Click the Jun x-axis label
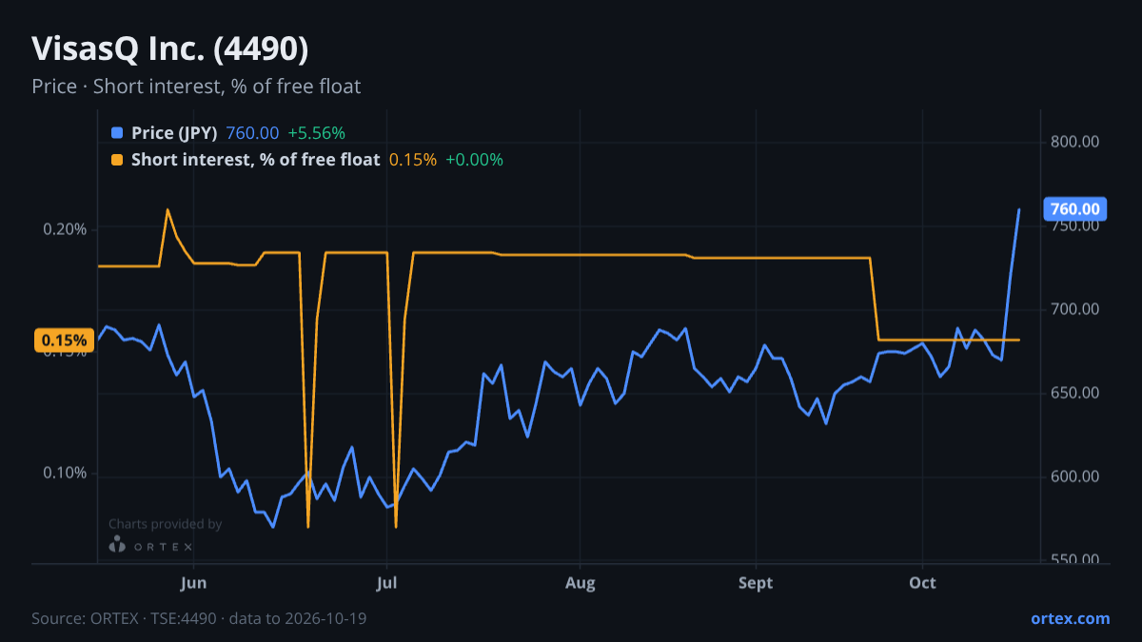This screenshot has width=1142, height=642. click(x=193, y=583)
